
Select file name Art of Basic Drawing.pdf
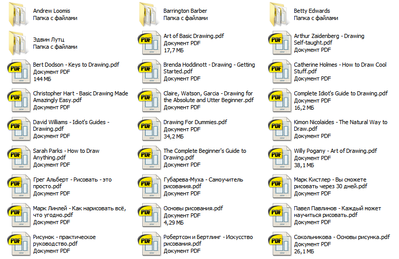point(194,36)
